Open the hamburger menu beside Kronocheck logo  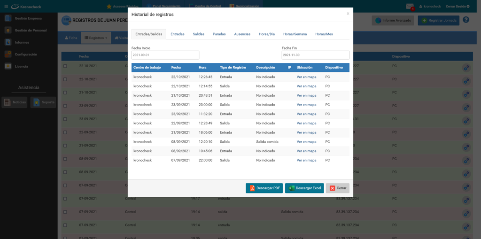click(6, 7)
